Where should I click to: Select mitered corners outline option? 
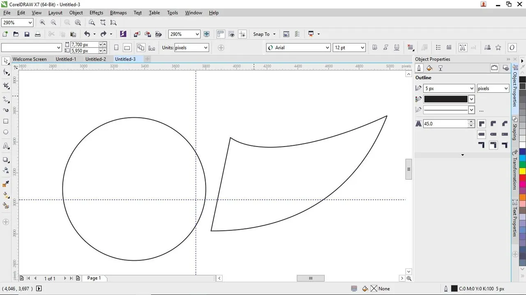482,123
